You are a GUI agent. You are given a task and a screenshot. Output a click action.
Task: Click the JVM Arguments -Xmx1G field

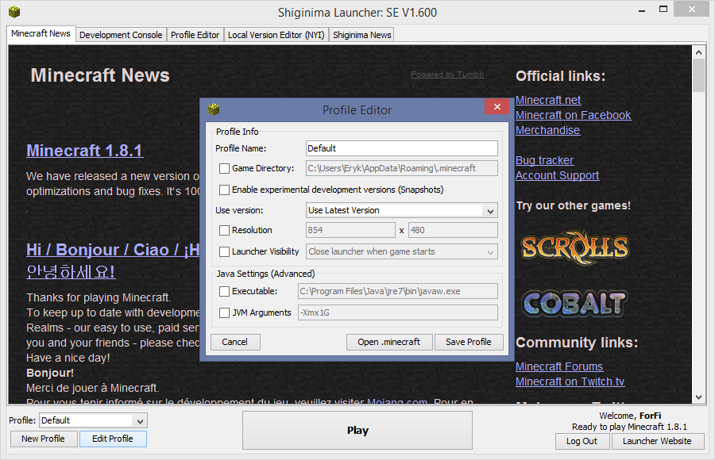pyautogui.click(x=398, y=313)
